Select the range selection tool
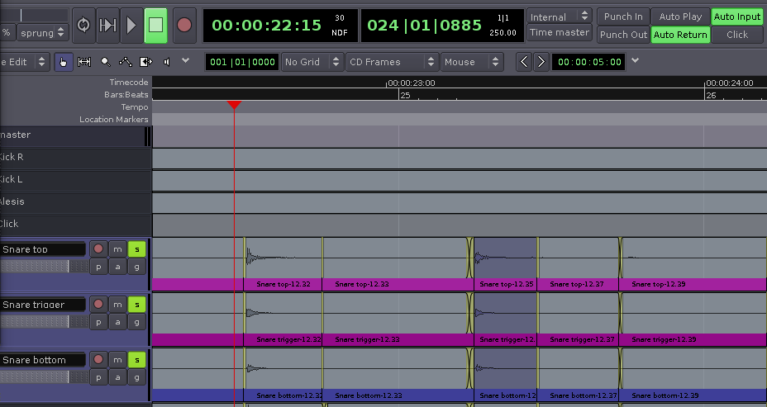Screen dimensions: 767x407 pyautogui.click(x=84, y=62)
